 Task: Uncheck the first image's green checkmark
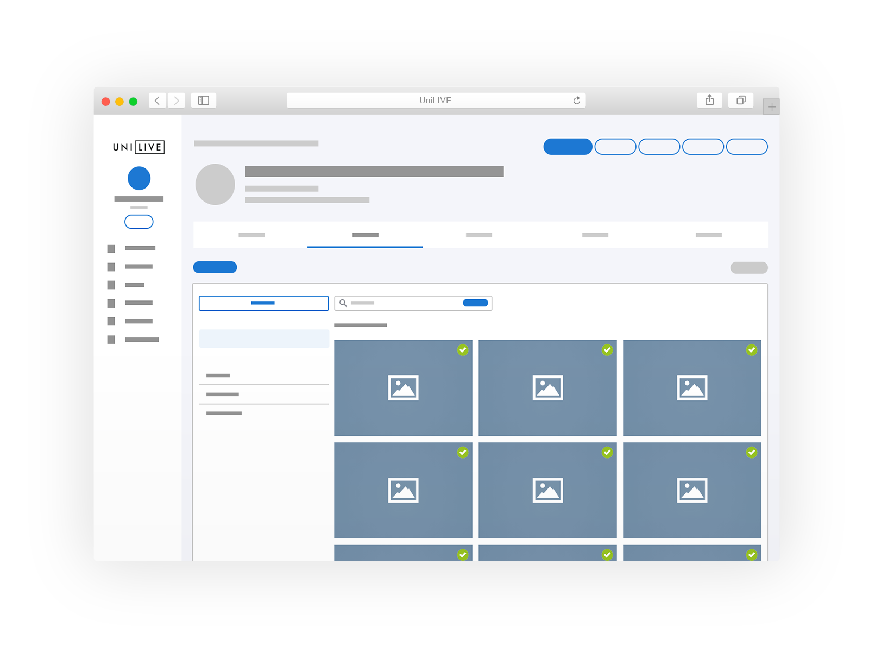click(x=463, y=350)
